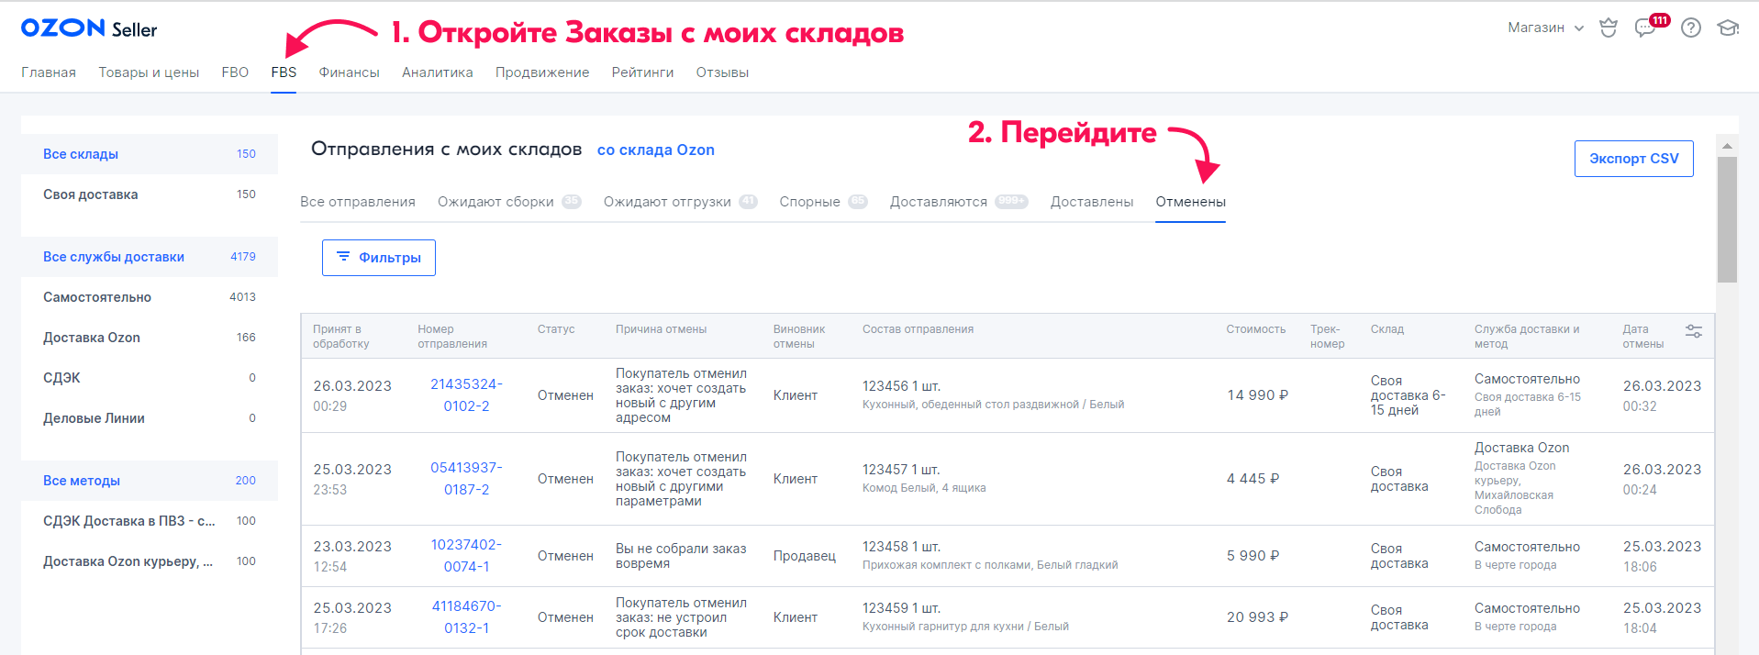Go to the Финансы menu section
Image resolution: width=1759 pixels, height=655 pixels.
coord(349,72)
